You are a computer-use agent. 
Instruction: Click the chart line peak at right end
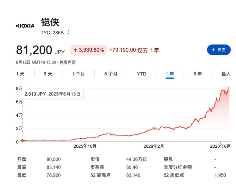(229, 88)
